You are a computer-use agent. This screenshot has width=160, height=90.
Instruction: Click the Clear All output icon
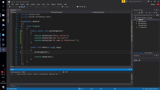point(63,72)
